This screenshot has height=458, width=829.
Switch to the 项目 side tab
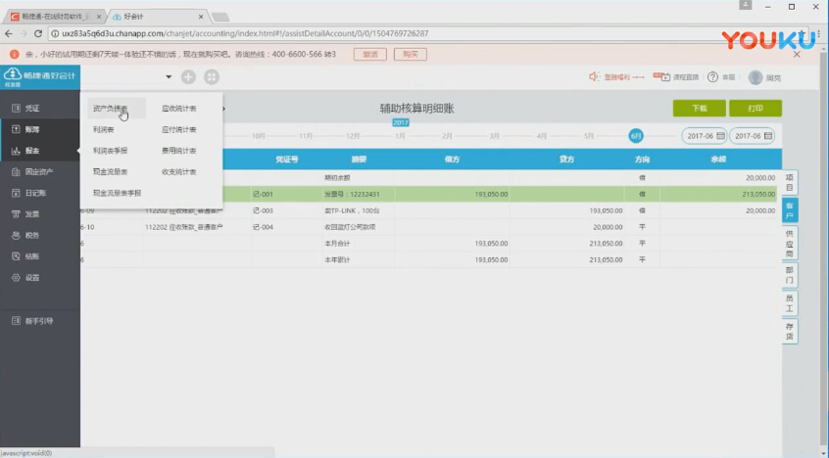point(790,181)
